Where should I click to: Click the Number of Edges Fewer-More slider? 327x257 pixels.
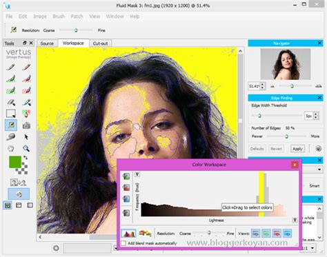tap(286, 136)
